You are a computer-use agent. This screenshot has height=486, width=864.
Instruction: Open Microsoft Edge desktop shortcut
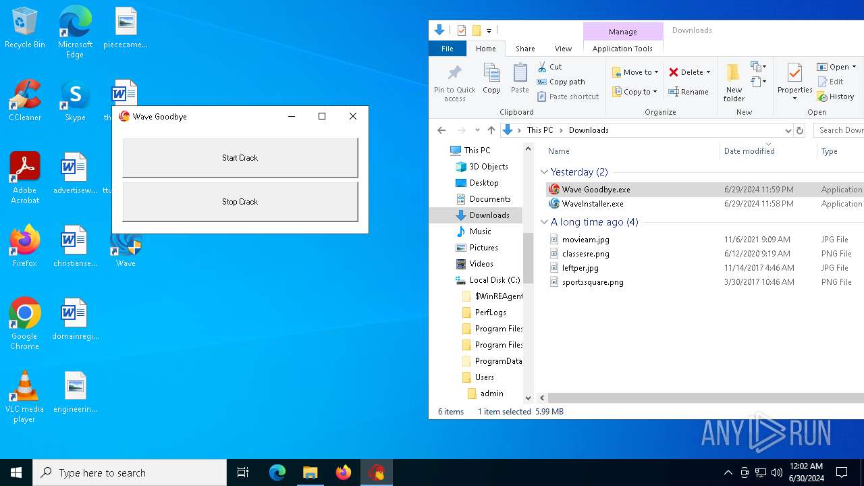tap(75, 32)
